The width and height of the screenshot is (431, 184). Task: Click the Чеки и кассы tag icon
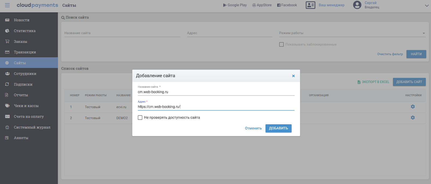click(x=7, y=106)
